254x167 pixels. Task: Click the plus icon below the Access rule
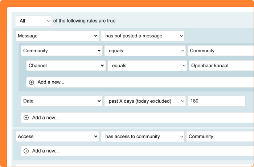click(x=26, y=151)
